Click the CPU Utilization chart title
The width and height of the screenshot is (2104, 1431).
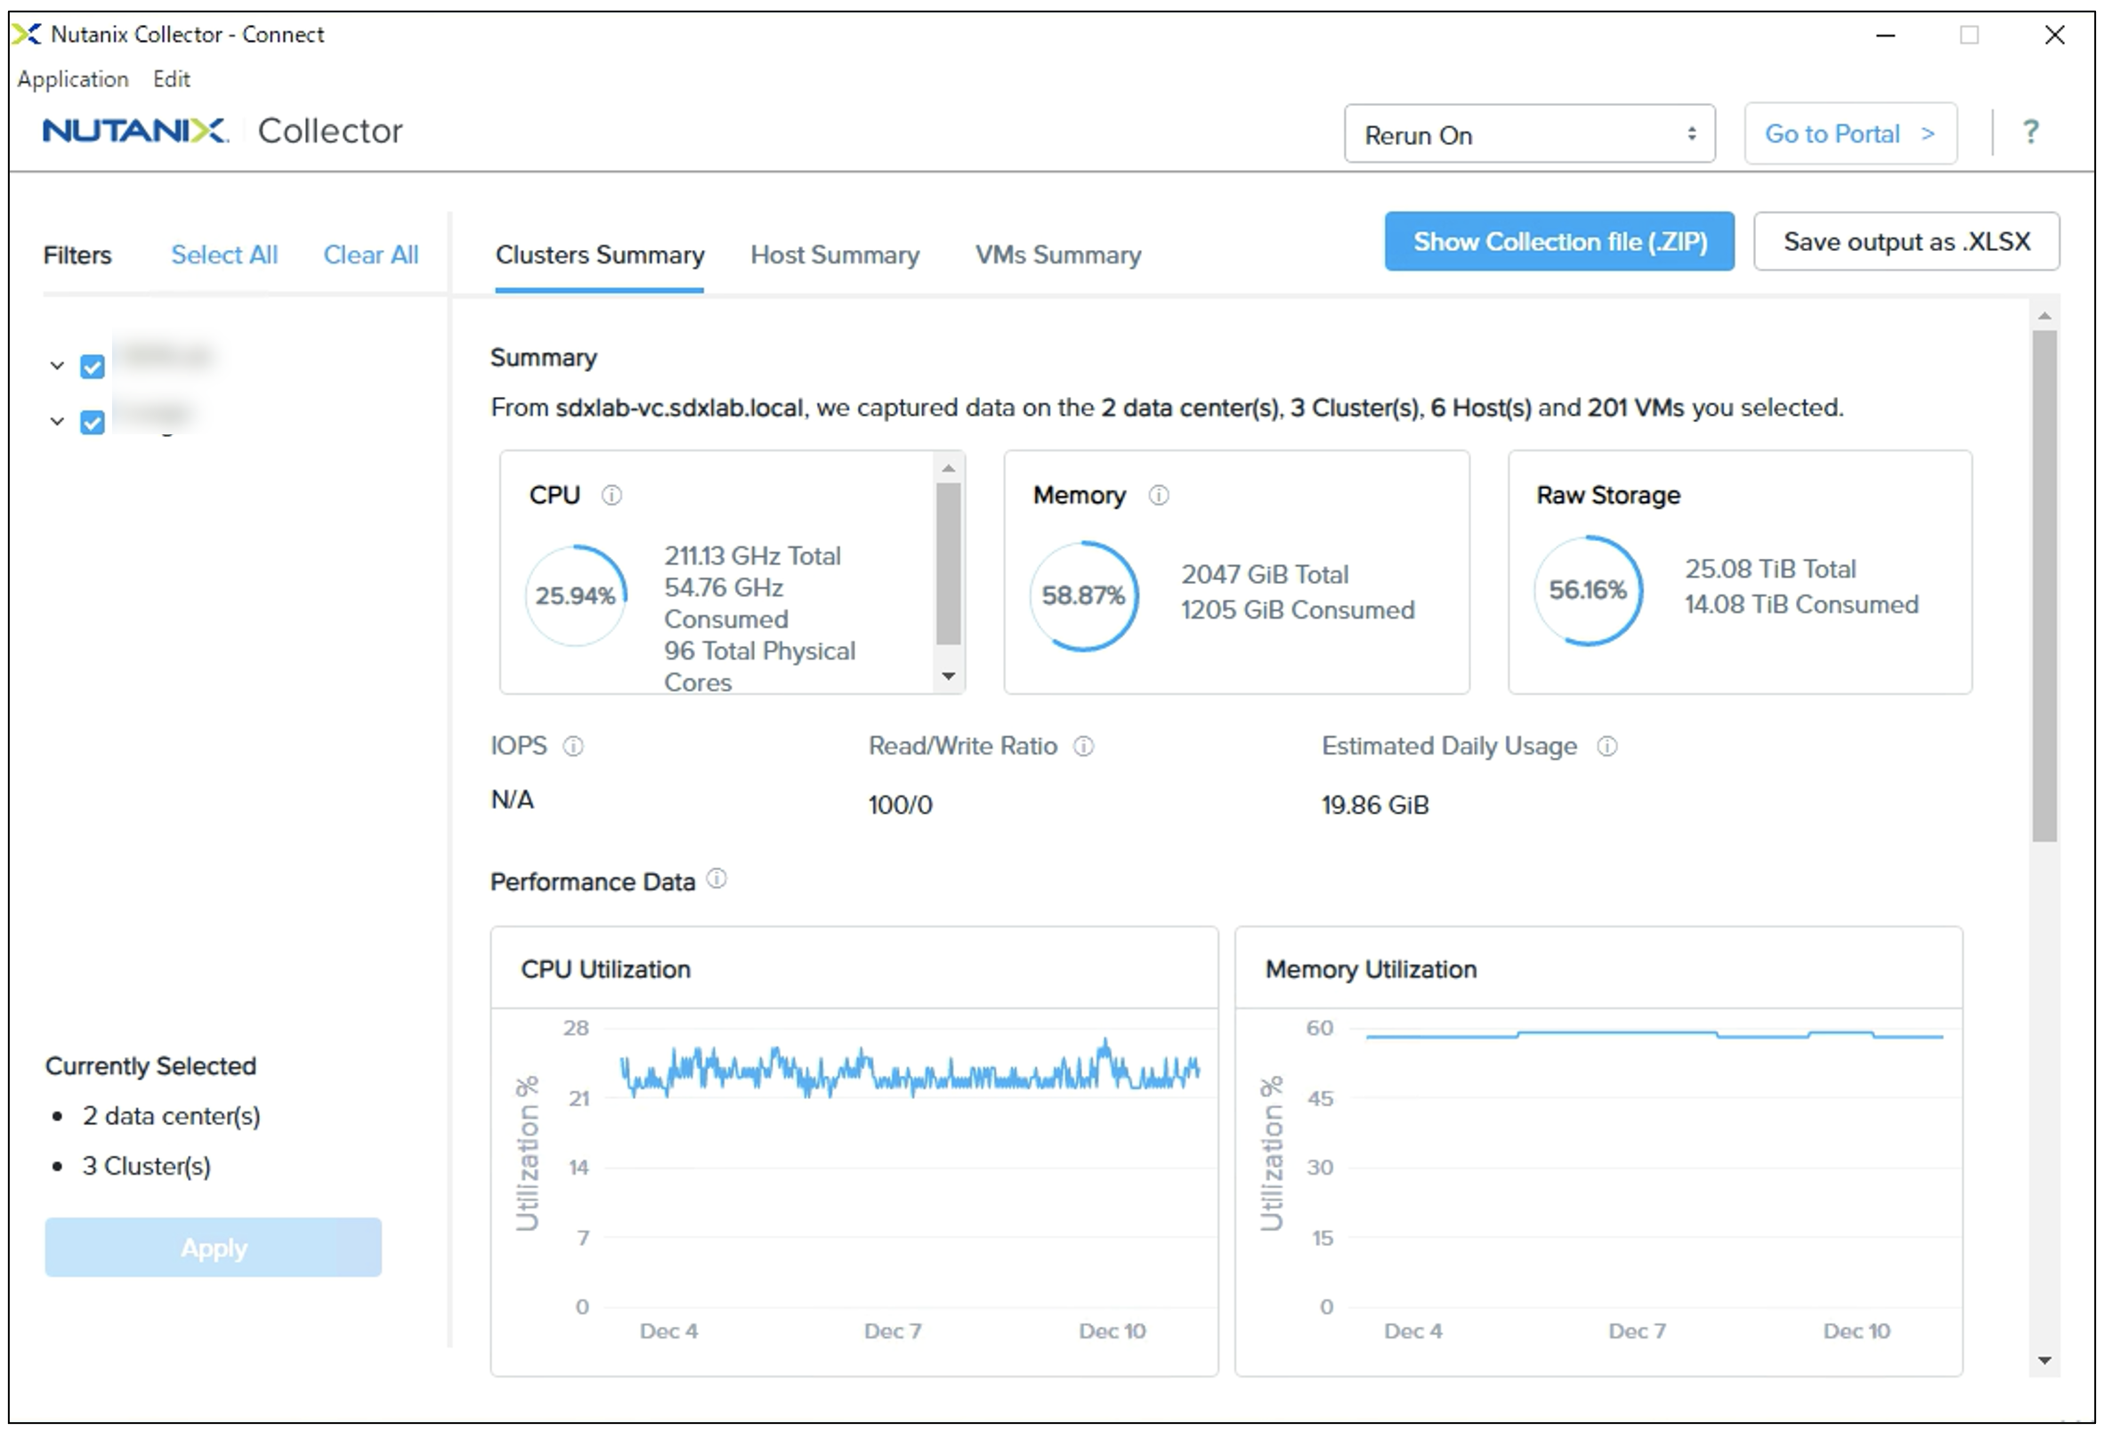606,969
